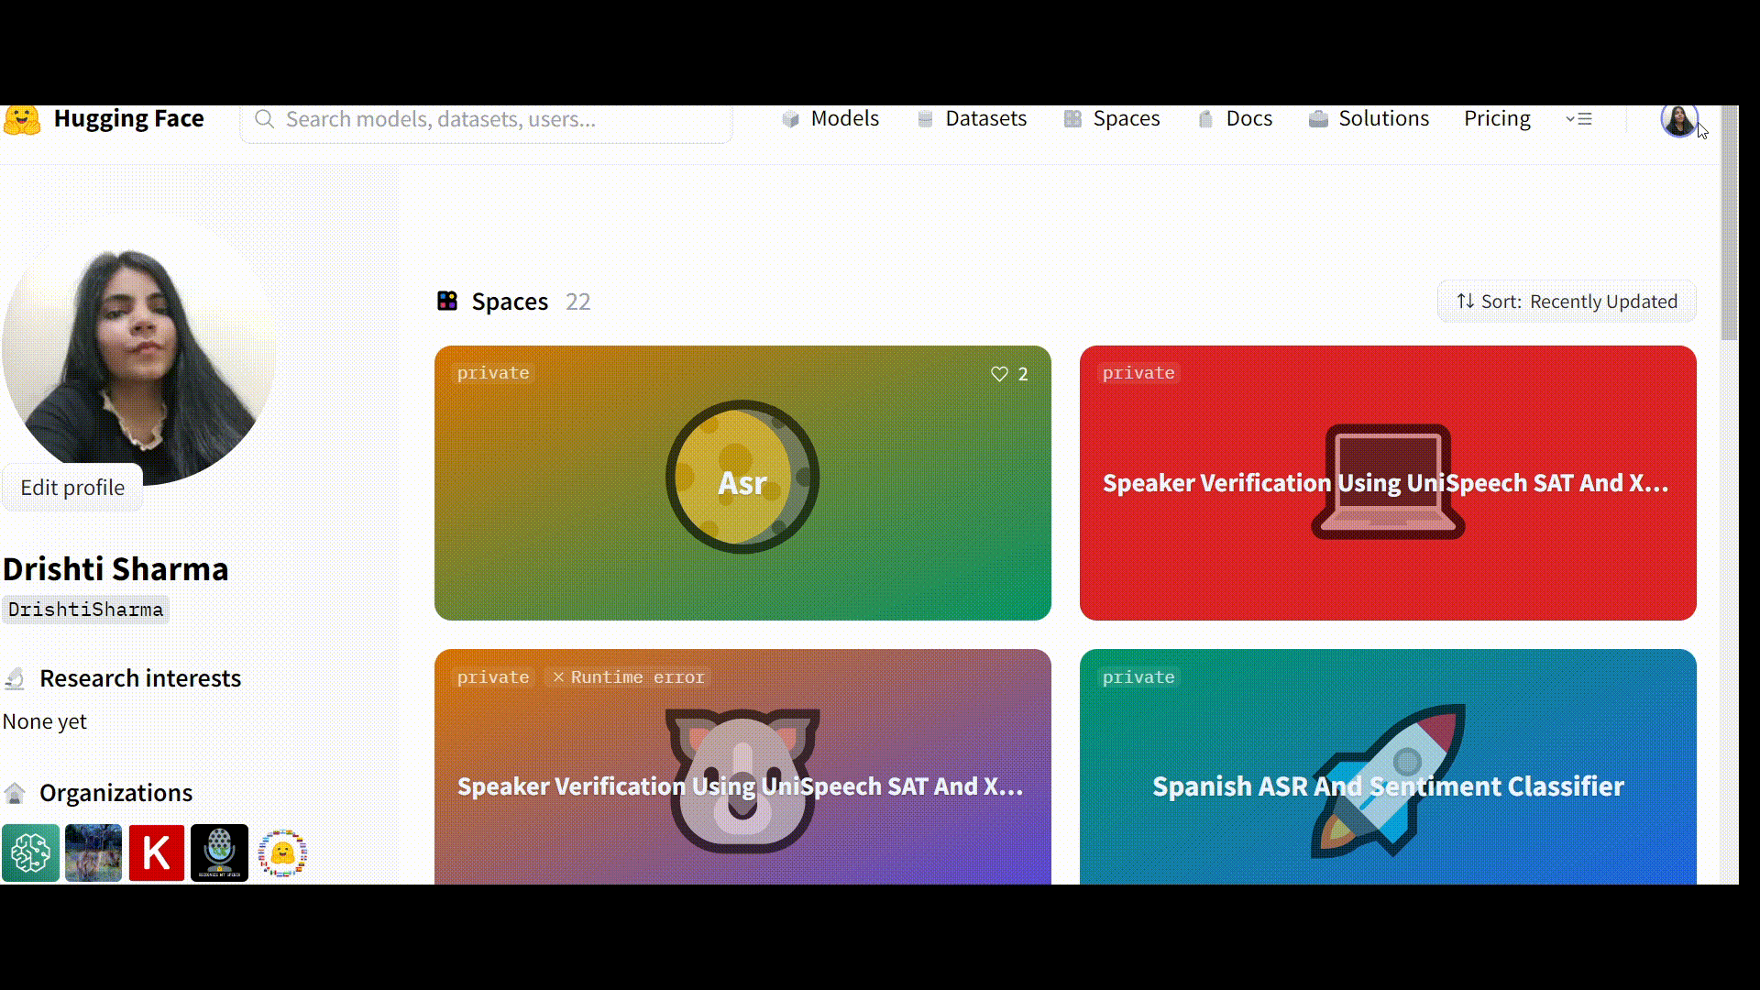Open the flags-ring Hugging Face organization
1760x990 pixels.
point(282,853)
